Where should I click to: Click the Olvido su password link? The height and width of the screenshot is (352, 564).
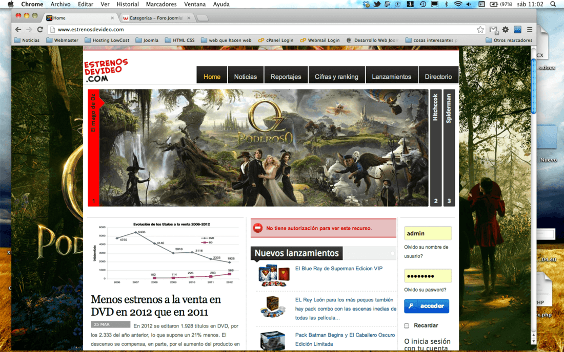click(425, 290)
